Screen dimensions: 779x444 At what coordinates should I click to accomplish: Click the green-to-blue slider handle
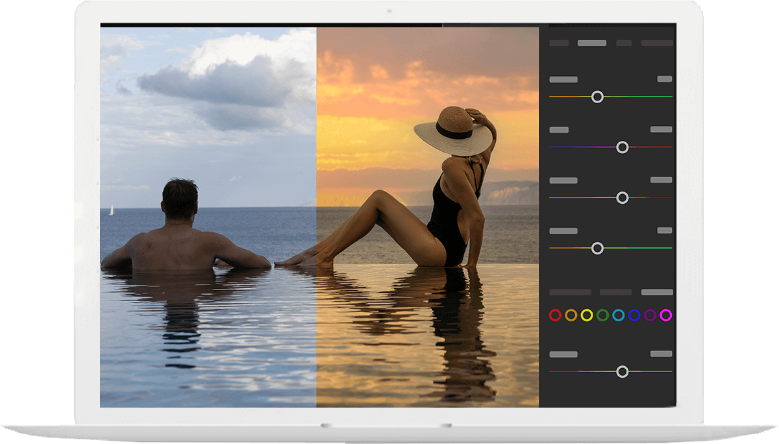[622, 197]
